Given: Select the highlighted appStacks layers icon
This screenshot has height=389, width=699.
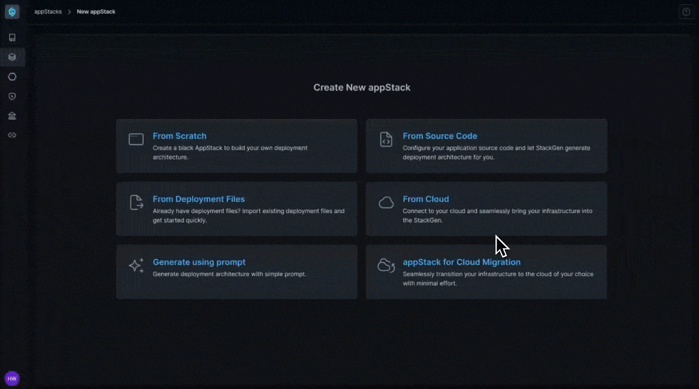Looking at the screenshot, I should [12, 57].
